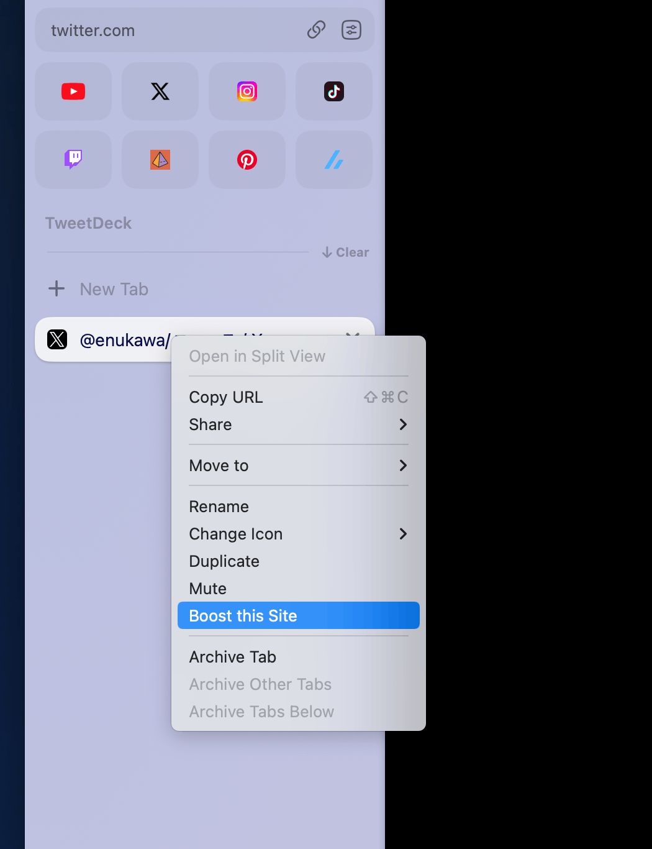
Task: Duplicate the tab from context menu
Action: tap(299, 561)
